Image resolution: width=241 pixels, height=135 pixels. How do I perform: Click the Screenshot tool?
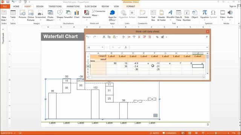click(x=40, y=15)
